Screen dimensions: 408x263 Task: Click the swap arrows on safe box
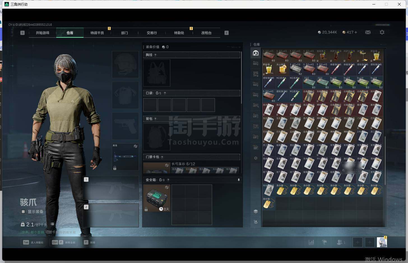coord(167,187)
